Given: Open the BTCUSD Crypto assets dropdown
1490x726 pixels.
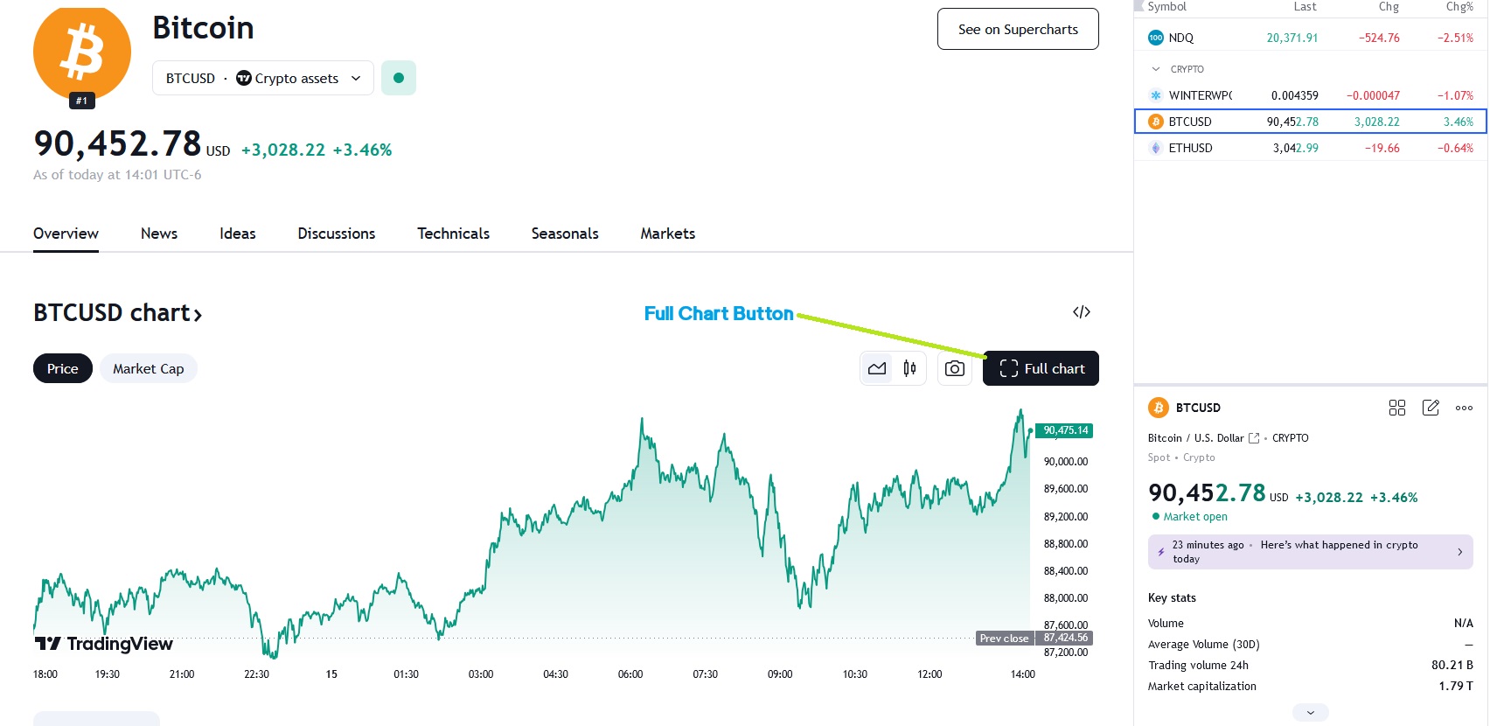Looking at the screenshot, I should point(263,78).
